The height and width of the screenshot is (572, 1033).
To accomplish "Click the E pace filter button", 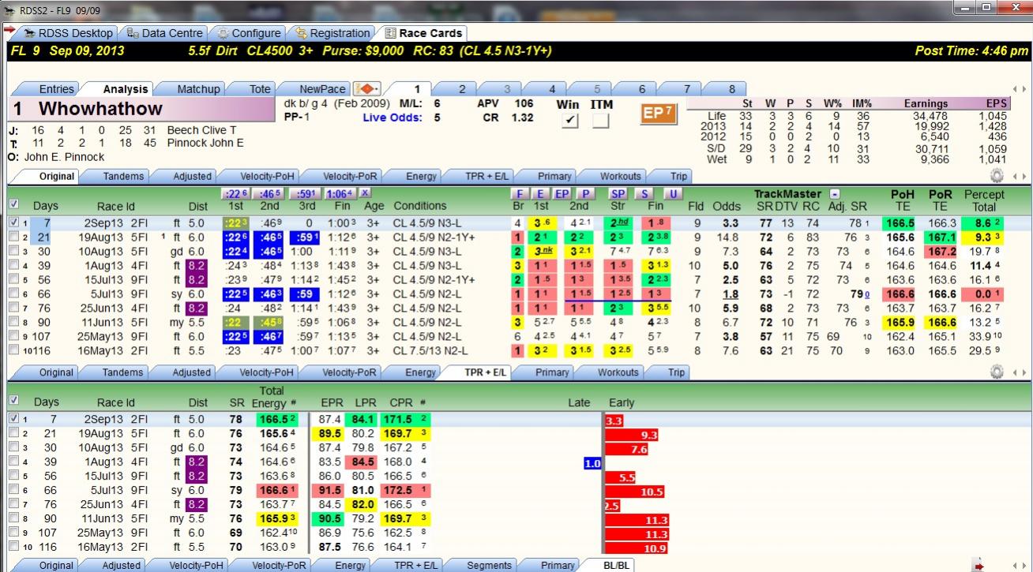I will 540,193.
